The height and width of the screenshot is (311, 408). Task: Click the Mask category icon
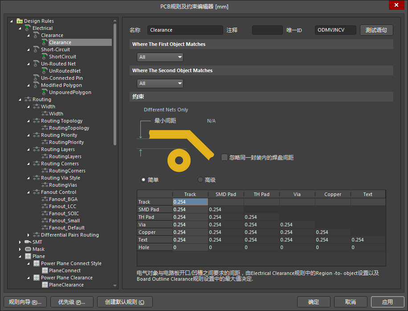(28, 249)
